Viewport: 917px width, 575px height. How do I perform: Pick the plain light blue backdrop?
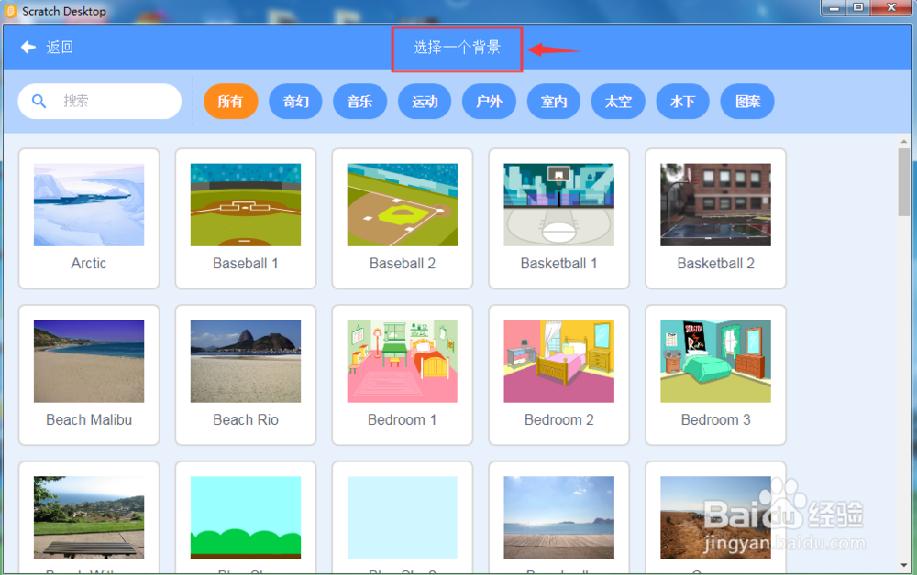(x=403, y=517)
